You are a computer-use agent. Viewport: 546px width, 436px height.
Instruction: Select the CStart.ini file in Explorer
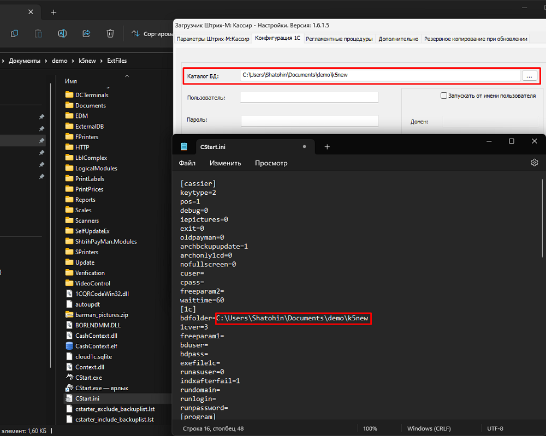point(82,398)
